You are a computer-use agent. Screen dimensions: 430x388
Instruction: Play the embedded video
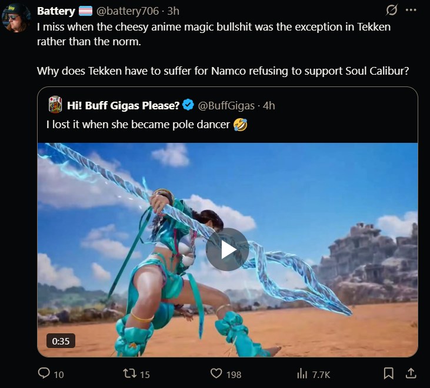[x=227, y=249]
